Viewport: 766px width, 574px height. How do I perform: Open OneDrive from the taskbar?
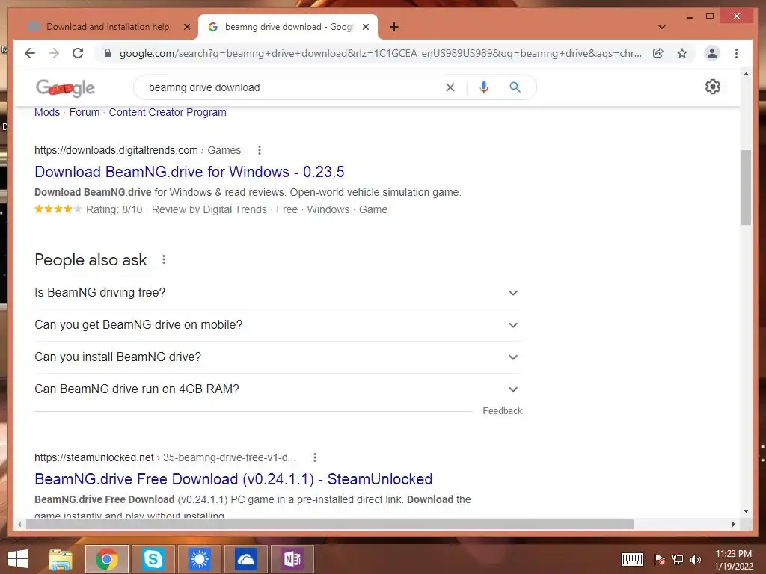pos(245,559)
